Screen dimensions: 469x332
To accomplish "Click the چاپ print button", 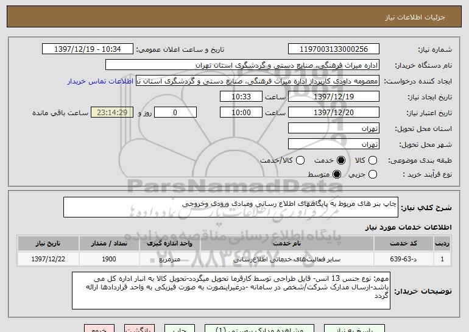I will click(x=180, y=328).
